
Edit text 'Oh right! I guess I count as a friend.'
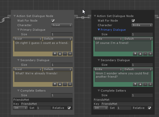click(x=43, y=46)
